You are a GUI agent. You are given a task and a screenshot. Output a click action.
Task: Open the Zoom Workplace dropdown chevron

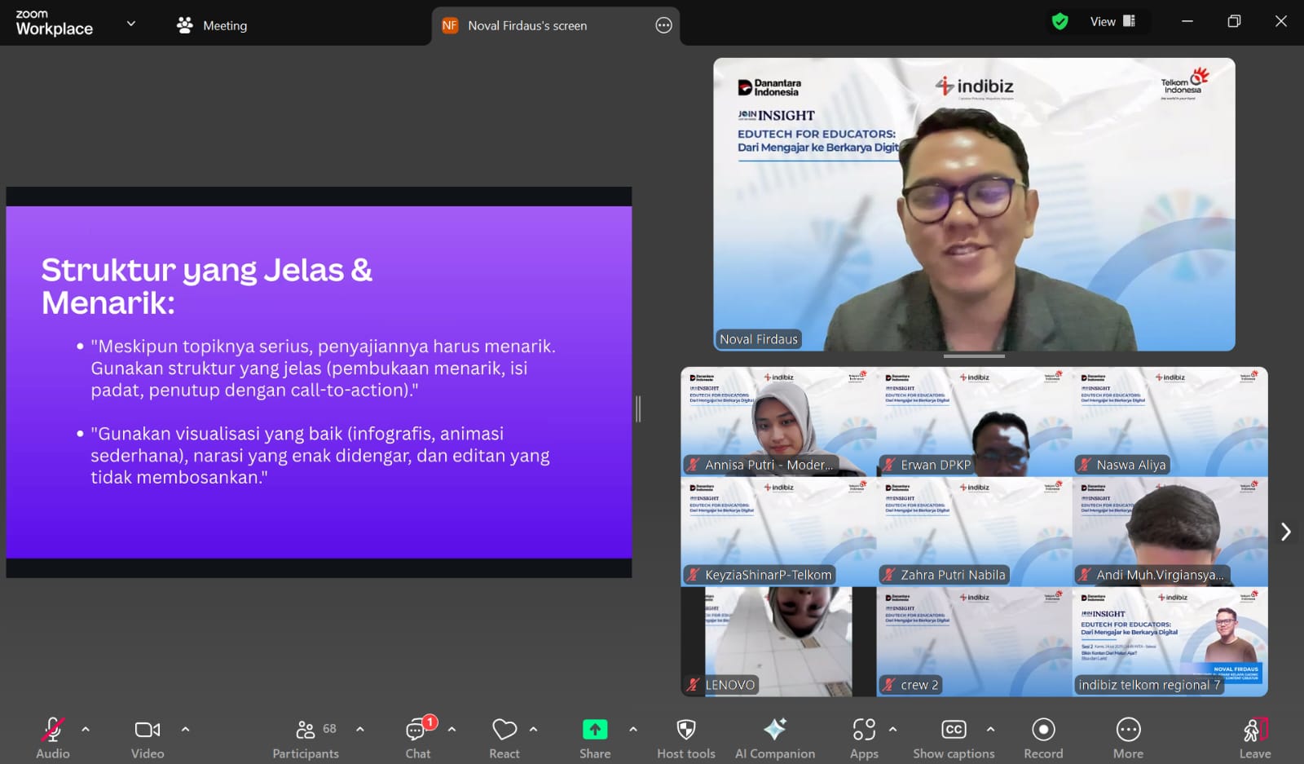pyautogui.click(x=130, y=24)
